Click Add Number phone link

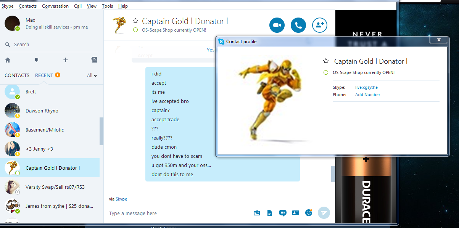[x=367, y=95]
